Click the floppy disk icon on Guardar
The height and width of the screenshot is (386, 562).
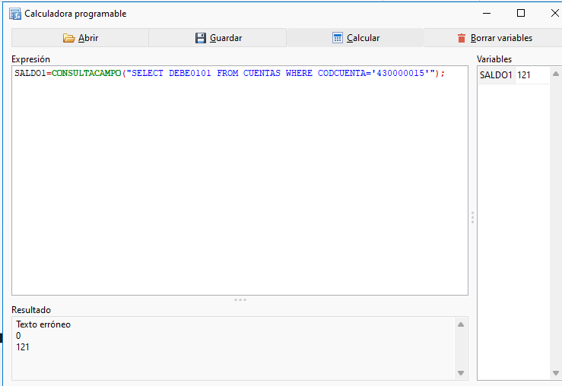pos(201,38)
